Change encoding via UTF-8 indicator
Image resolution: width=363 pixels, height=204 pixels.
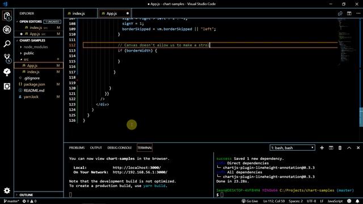(x=311, y=201)
